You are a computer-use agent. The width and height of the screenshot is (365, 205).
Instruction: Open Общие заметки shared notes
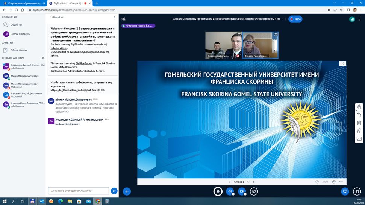click(18, 50)
